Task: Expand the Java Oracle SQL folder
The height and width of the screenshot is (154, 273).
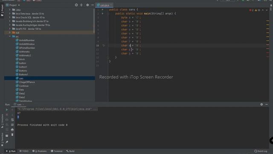Action: tap(9, 18)
